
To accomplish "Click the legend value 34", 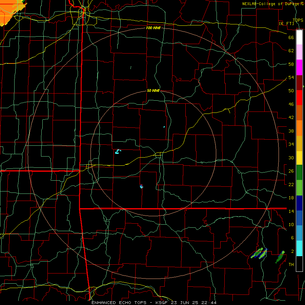I will click(x=291, y=144).
